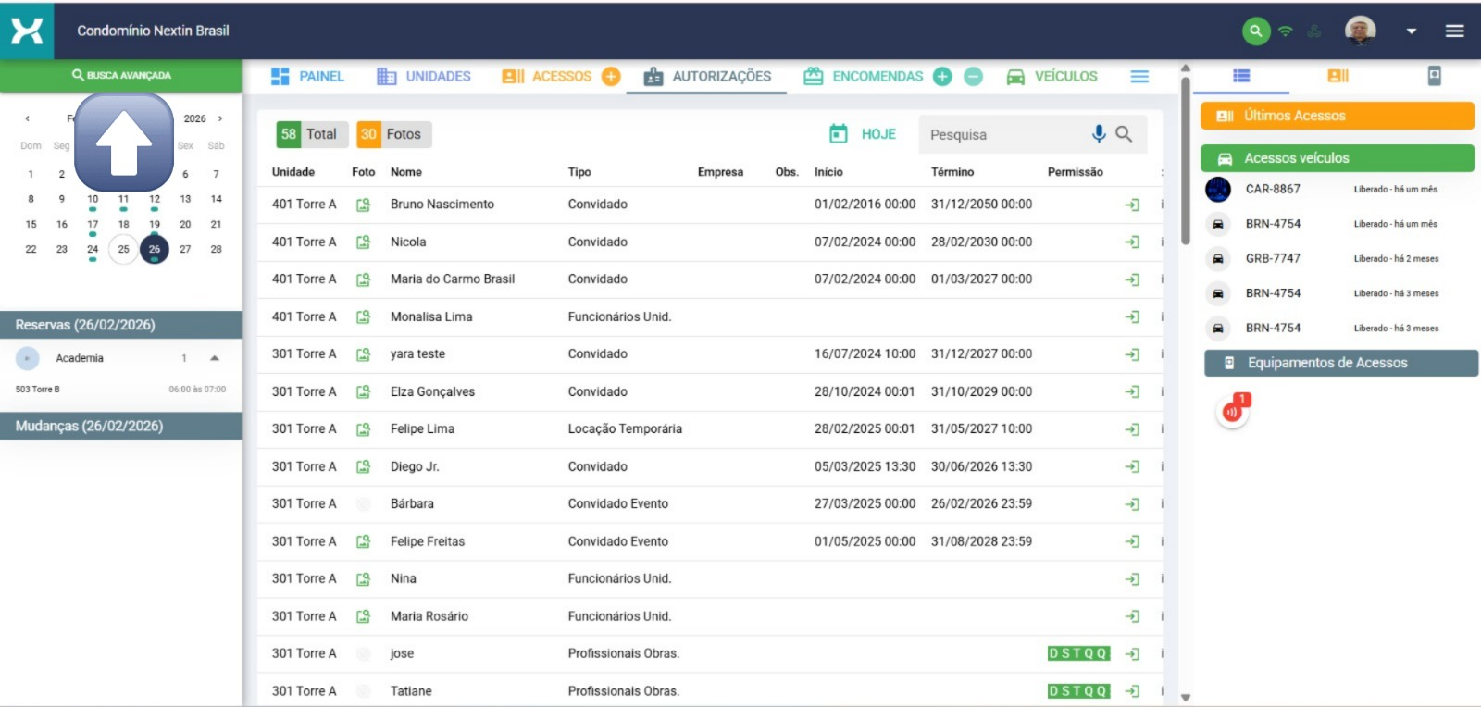Click the green plus icon beside Encomendas

click(942, 77)
